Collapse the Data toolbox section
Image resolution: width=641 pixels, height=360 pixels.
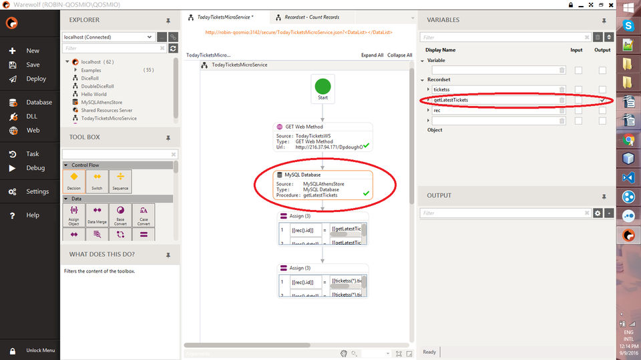66,199
